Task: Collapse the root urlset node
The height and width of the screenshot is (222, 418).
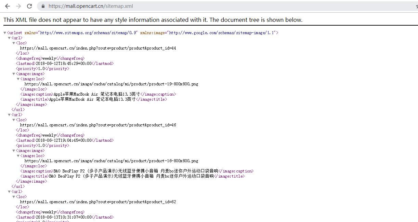Action: (x=5, y=33)
